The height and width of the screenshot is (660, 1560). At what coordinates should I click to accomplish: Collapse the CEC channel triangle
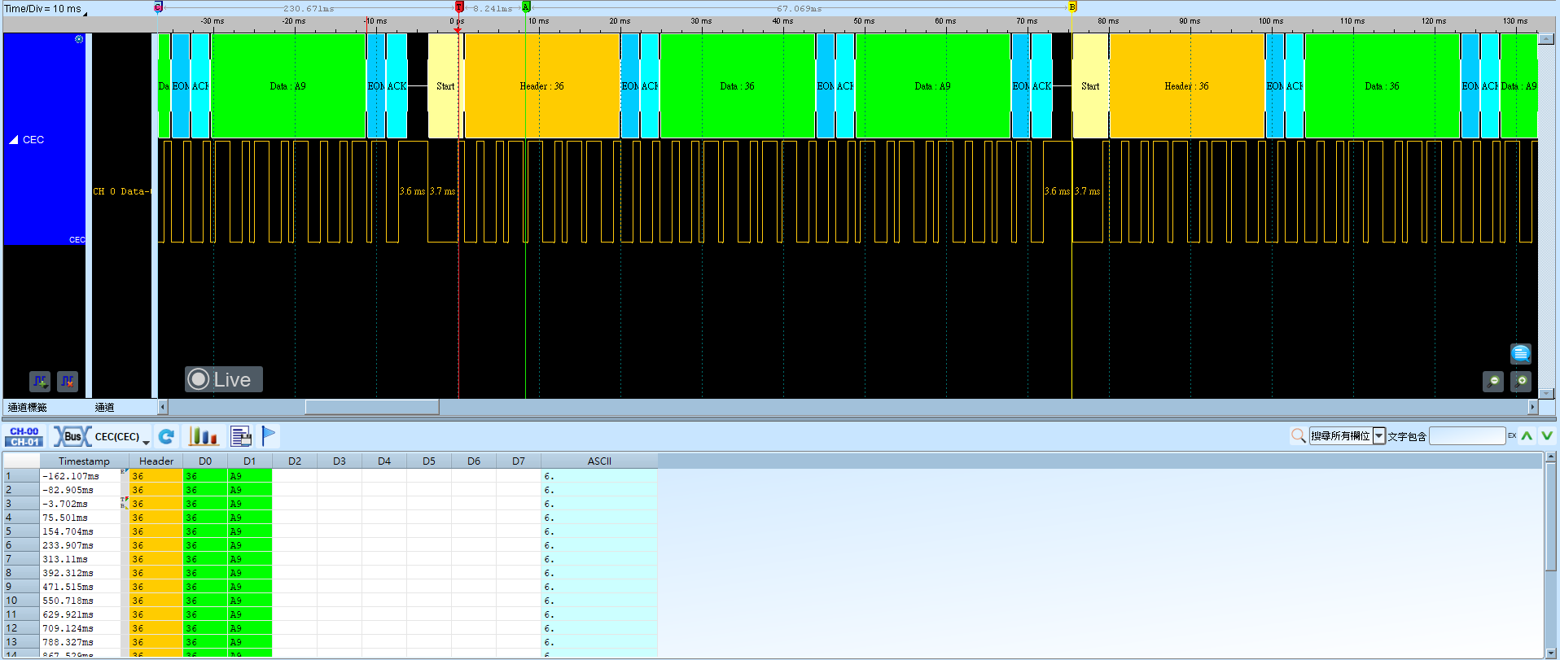coord(13,140)
